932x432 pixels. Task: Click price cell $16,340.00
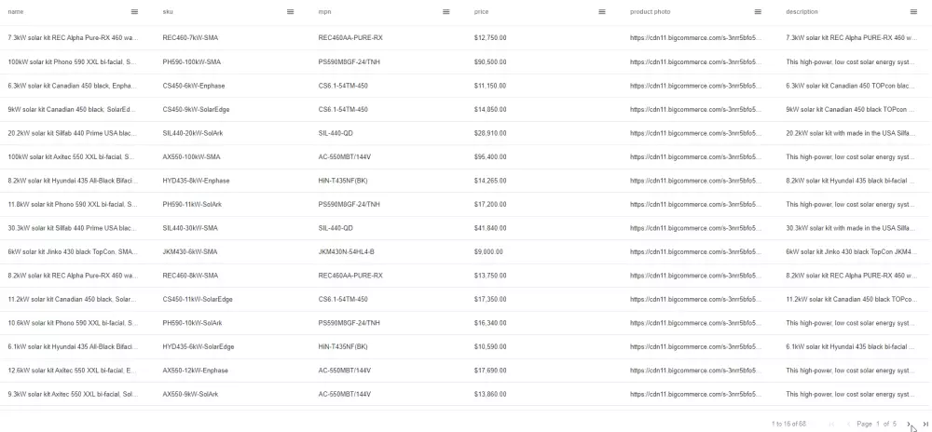click(x=490, y=323)
